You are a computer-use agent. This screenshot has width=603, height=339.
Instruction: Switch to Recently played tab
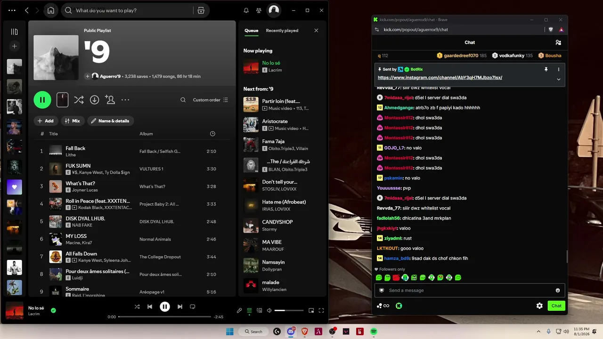point(282,31)
